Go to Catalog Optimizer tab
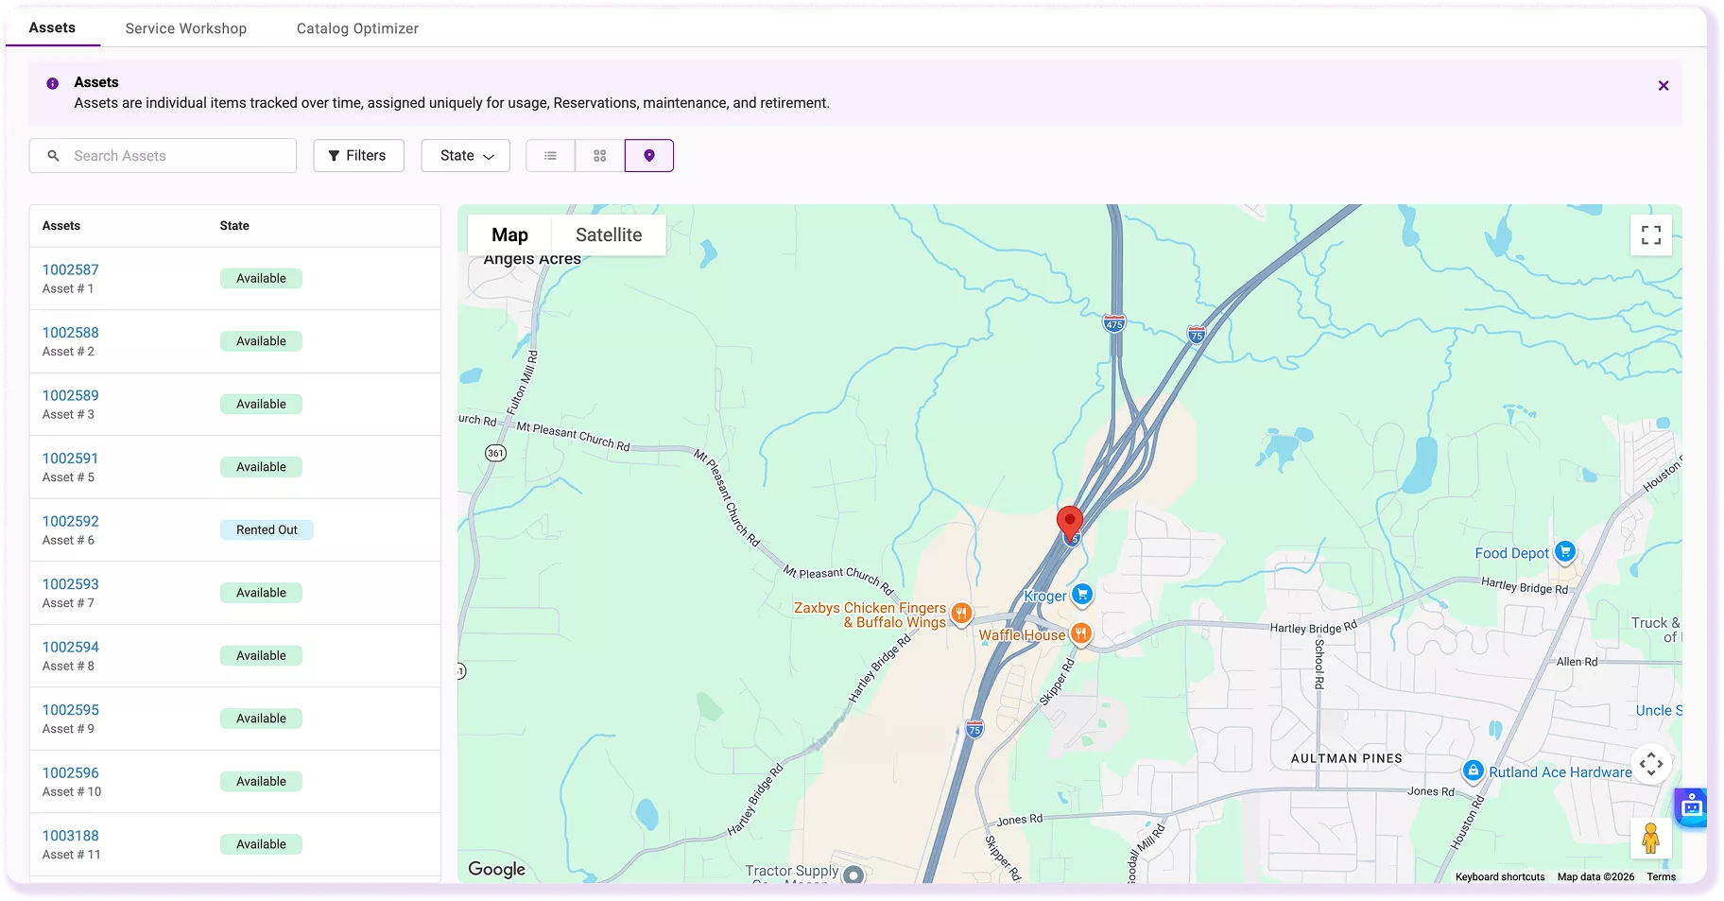Viewport: 1724px width, 901px height. pyautogui.click(x=357, y=28)
